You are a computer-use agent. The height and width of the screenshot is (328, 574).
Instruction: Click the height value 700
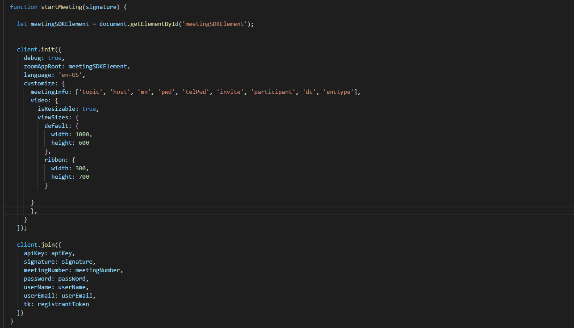pyautogui.click(x=84, y=177)
